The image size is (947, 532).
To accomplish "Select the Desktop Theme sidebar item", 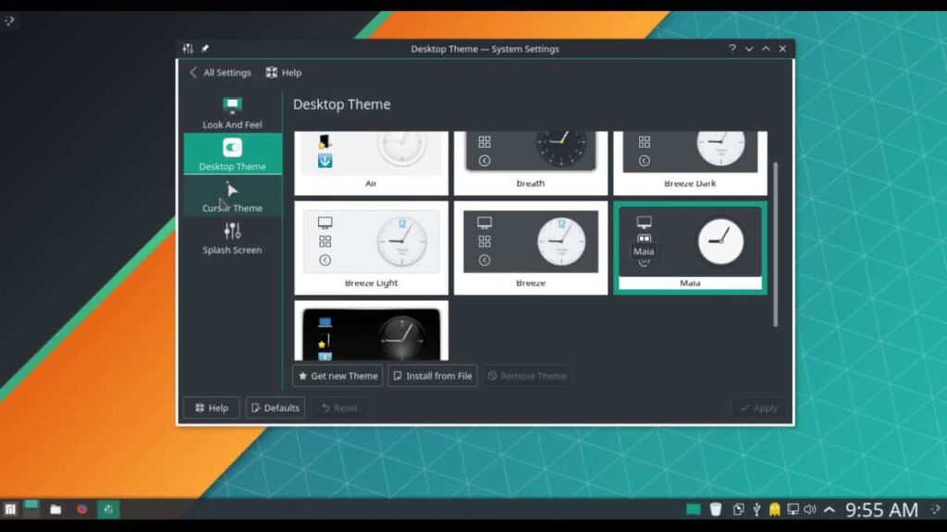I will [x=232, y=154].
